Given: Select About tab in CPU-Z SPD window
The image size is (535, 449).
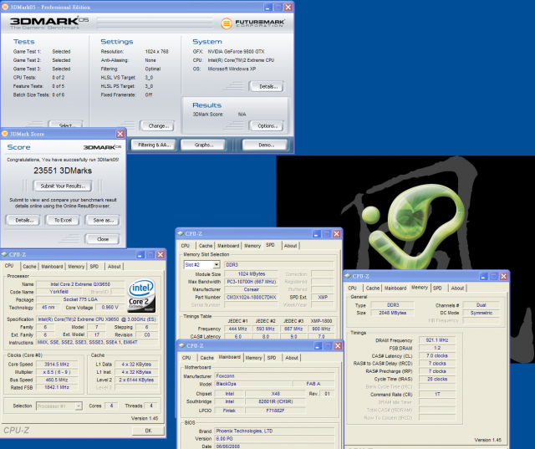Looking at the screenshot, I should point(290,246).
